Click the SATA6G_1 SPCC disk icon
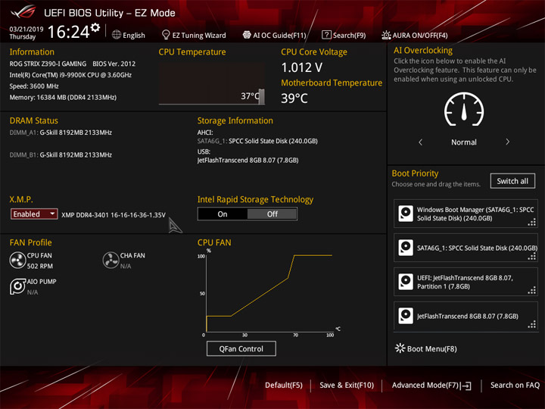The width and height of the screenshot is (545, 409). point(406,248)
